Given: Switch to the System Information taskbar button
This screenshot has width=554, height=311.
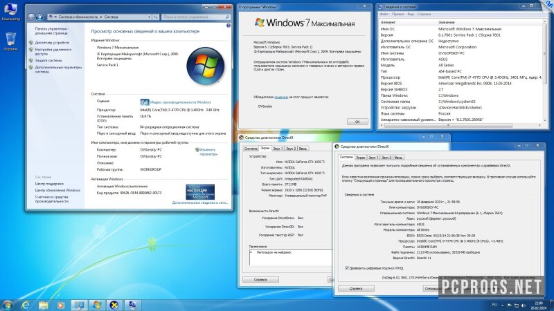Looking at the screenshot, I should [x=132, y=305].
